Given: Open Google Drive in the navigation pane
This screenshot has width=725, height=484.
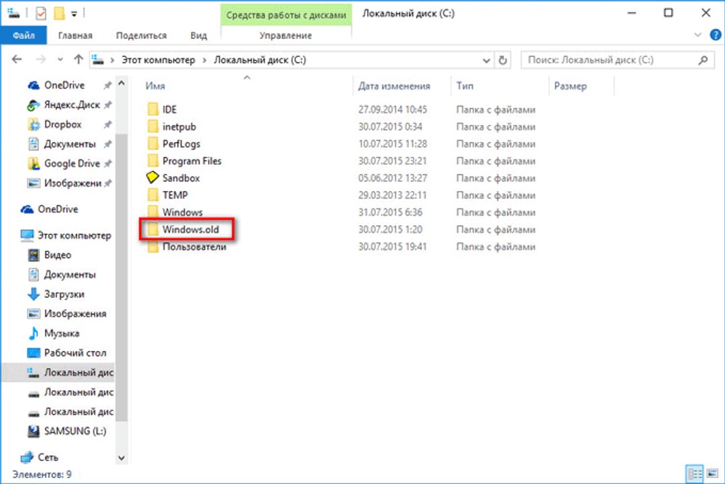Looking at the screenshot, I should point(72,163).
